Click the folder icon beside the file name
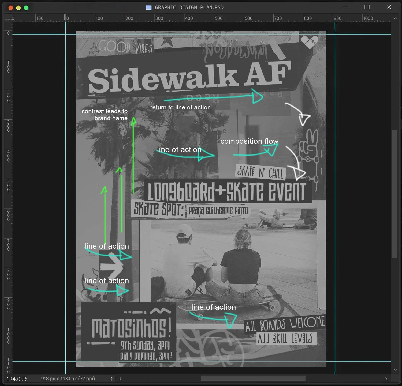The height and width of the screenshot is (386, 402). [x=148, y=7]
